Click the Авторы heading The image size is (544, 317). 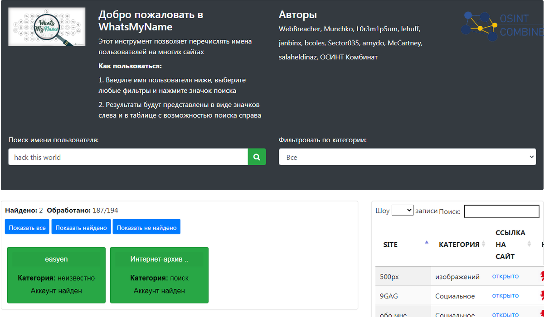coord(298,15)
